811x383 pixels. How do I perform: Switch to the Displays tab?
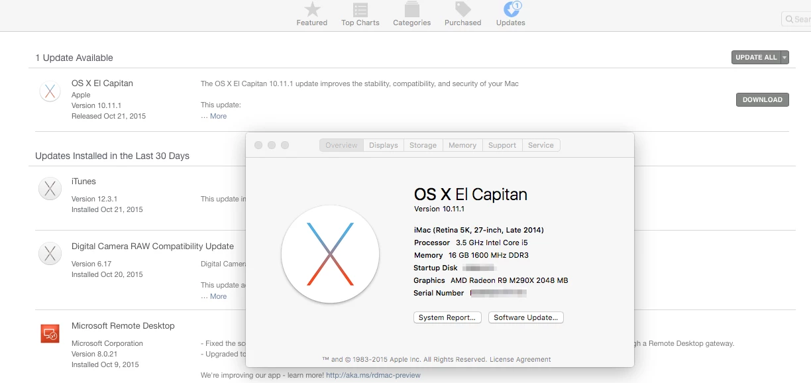coord(384,145)
